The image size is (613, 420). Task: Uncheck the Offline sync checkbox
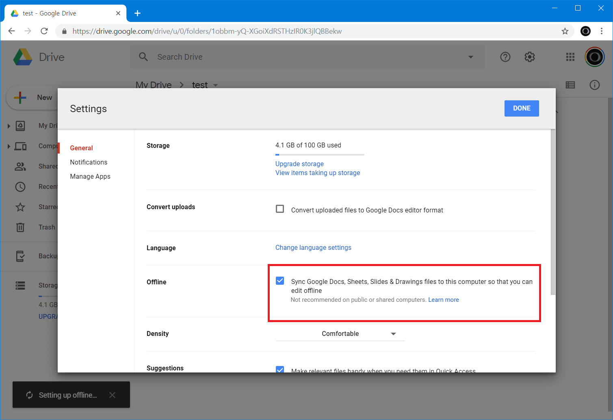[x=280, y=281]
